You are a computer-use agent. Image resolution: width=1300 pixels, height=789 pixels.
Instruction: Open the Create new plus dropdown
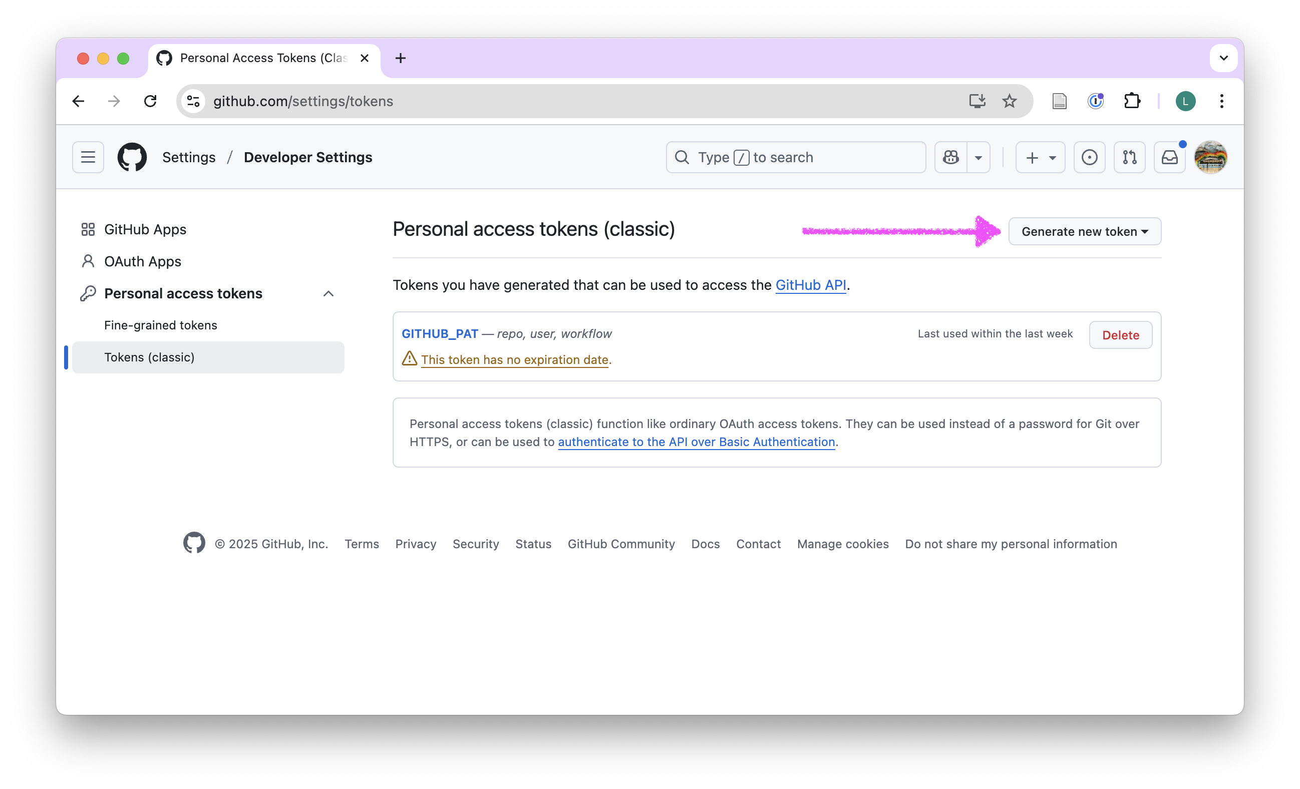coord(1041,157)
